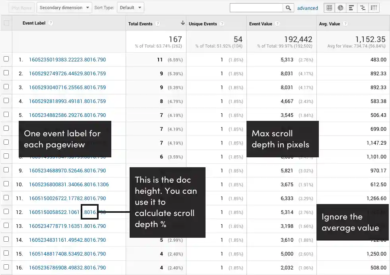Switch to the percentage pie chart view
The image size is (390, 275).
pyautogui.click(x=340, y=8)
